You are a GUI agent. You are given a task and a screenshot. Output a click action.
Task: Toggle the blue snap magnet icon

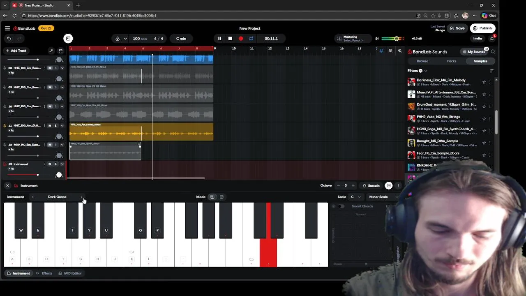[x=381, y=51]
